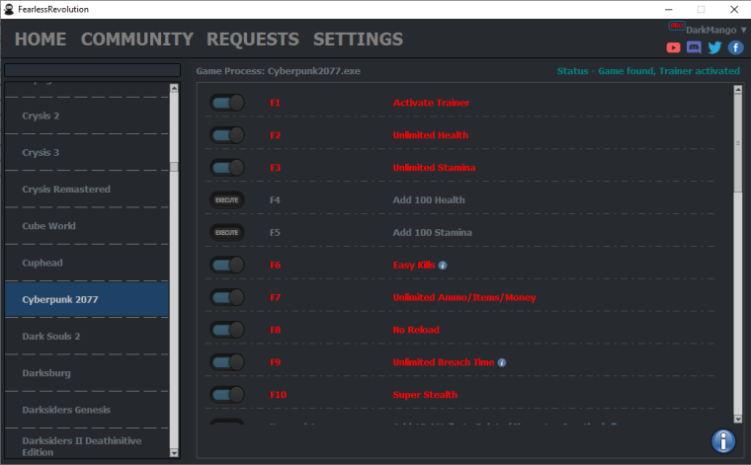This screenshot has width=751, height=465.
Task: Click the Activate Trainer label
Action: (431, 103)
